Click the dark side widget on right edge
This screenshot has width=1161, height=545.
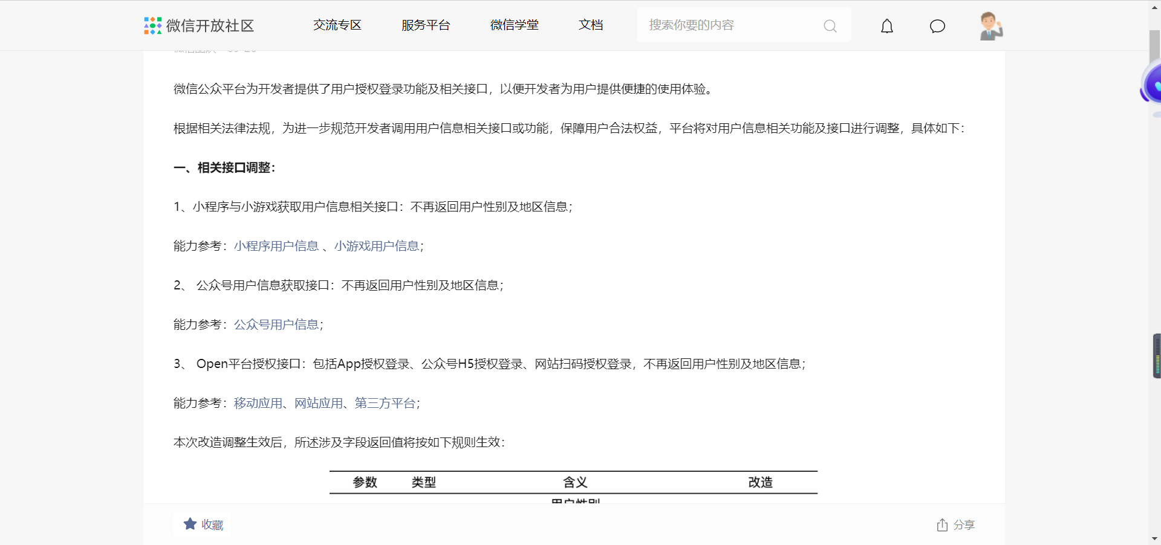(x=1157, y=356)
